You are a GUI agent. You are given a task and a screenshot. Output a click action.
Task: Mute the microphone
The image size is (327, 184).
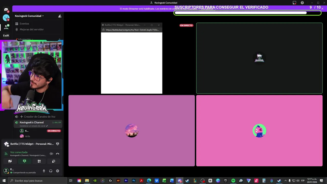(44, 171)
